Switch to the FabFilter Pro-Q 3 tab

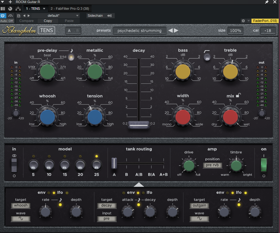pos(70,9)
